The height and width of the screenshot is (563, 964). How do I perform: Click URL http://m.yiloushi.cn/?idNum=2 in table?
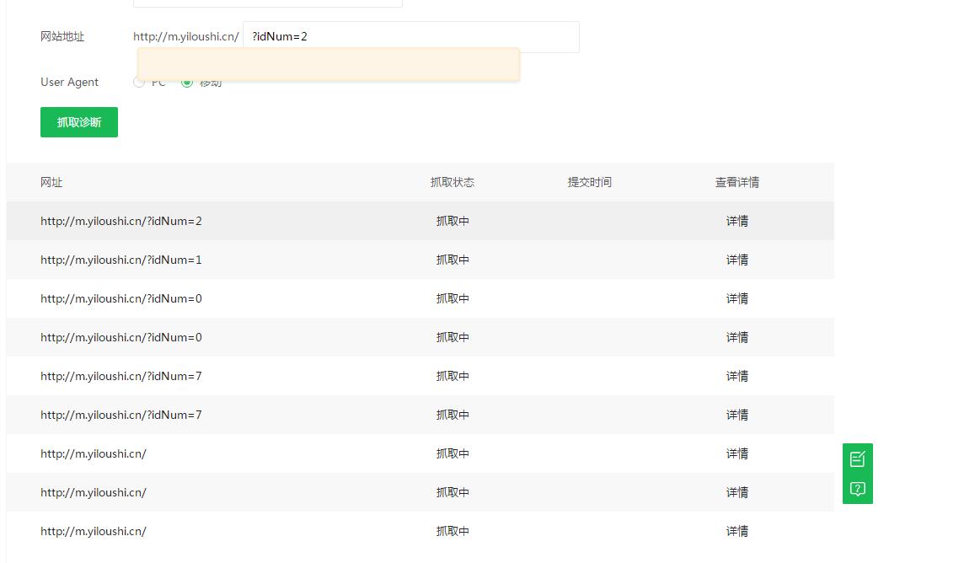121,222
